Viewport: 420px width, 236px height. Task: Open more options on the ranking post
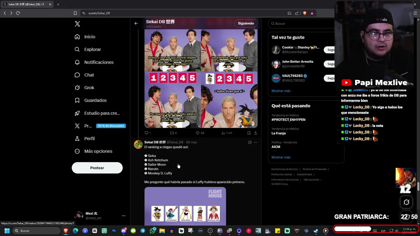pyautogui.click(x=256, y=142)
